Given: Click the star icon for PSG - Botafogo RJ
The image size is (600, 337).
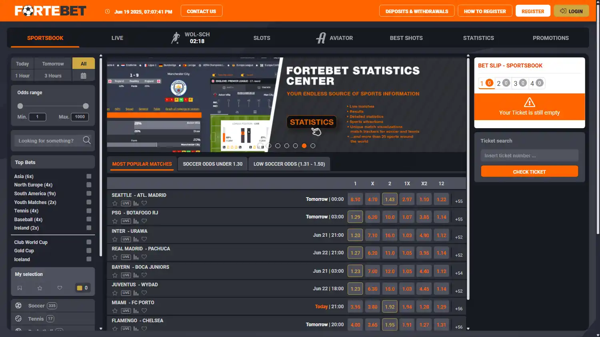Looking at the screenshot, I should click(x=115, y=221).
